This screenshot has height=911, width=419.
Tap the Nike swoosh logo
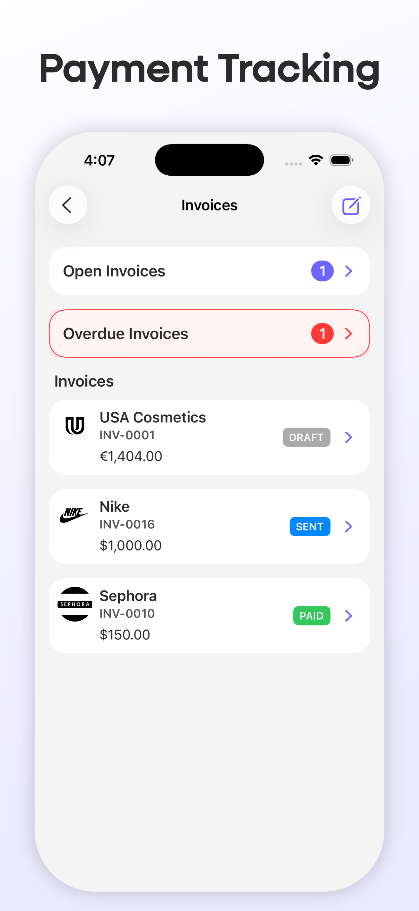[74, 515]
